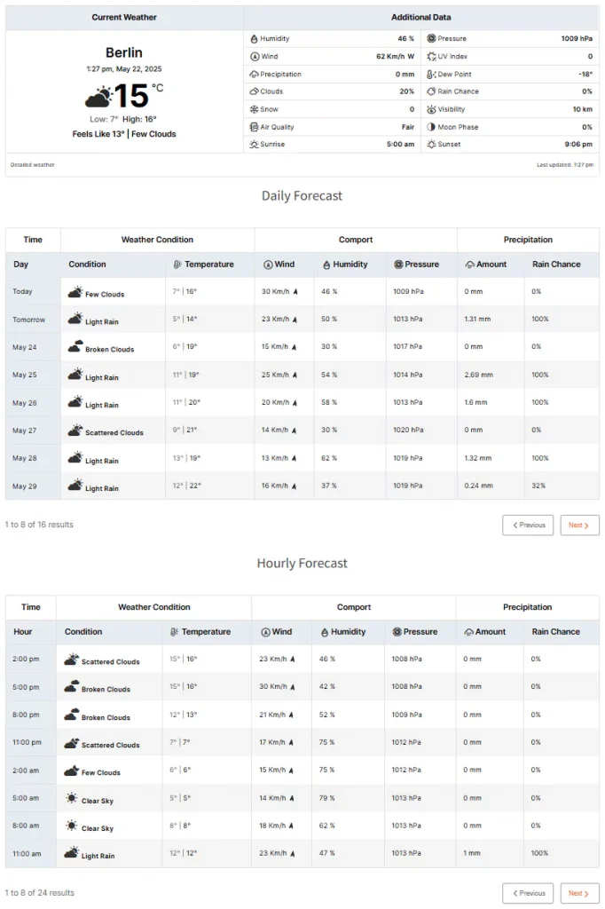This screenshot has height=909, width=605.
Task: Click the Moon Phase icon
Action: coord(431,127)
